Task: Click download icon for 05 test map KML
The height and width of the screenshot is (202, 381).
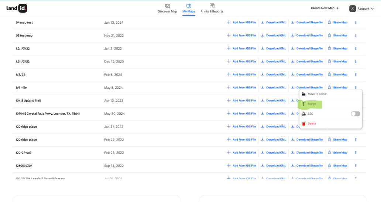Action: click(262, 36)
